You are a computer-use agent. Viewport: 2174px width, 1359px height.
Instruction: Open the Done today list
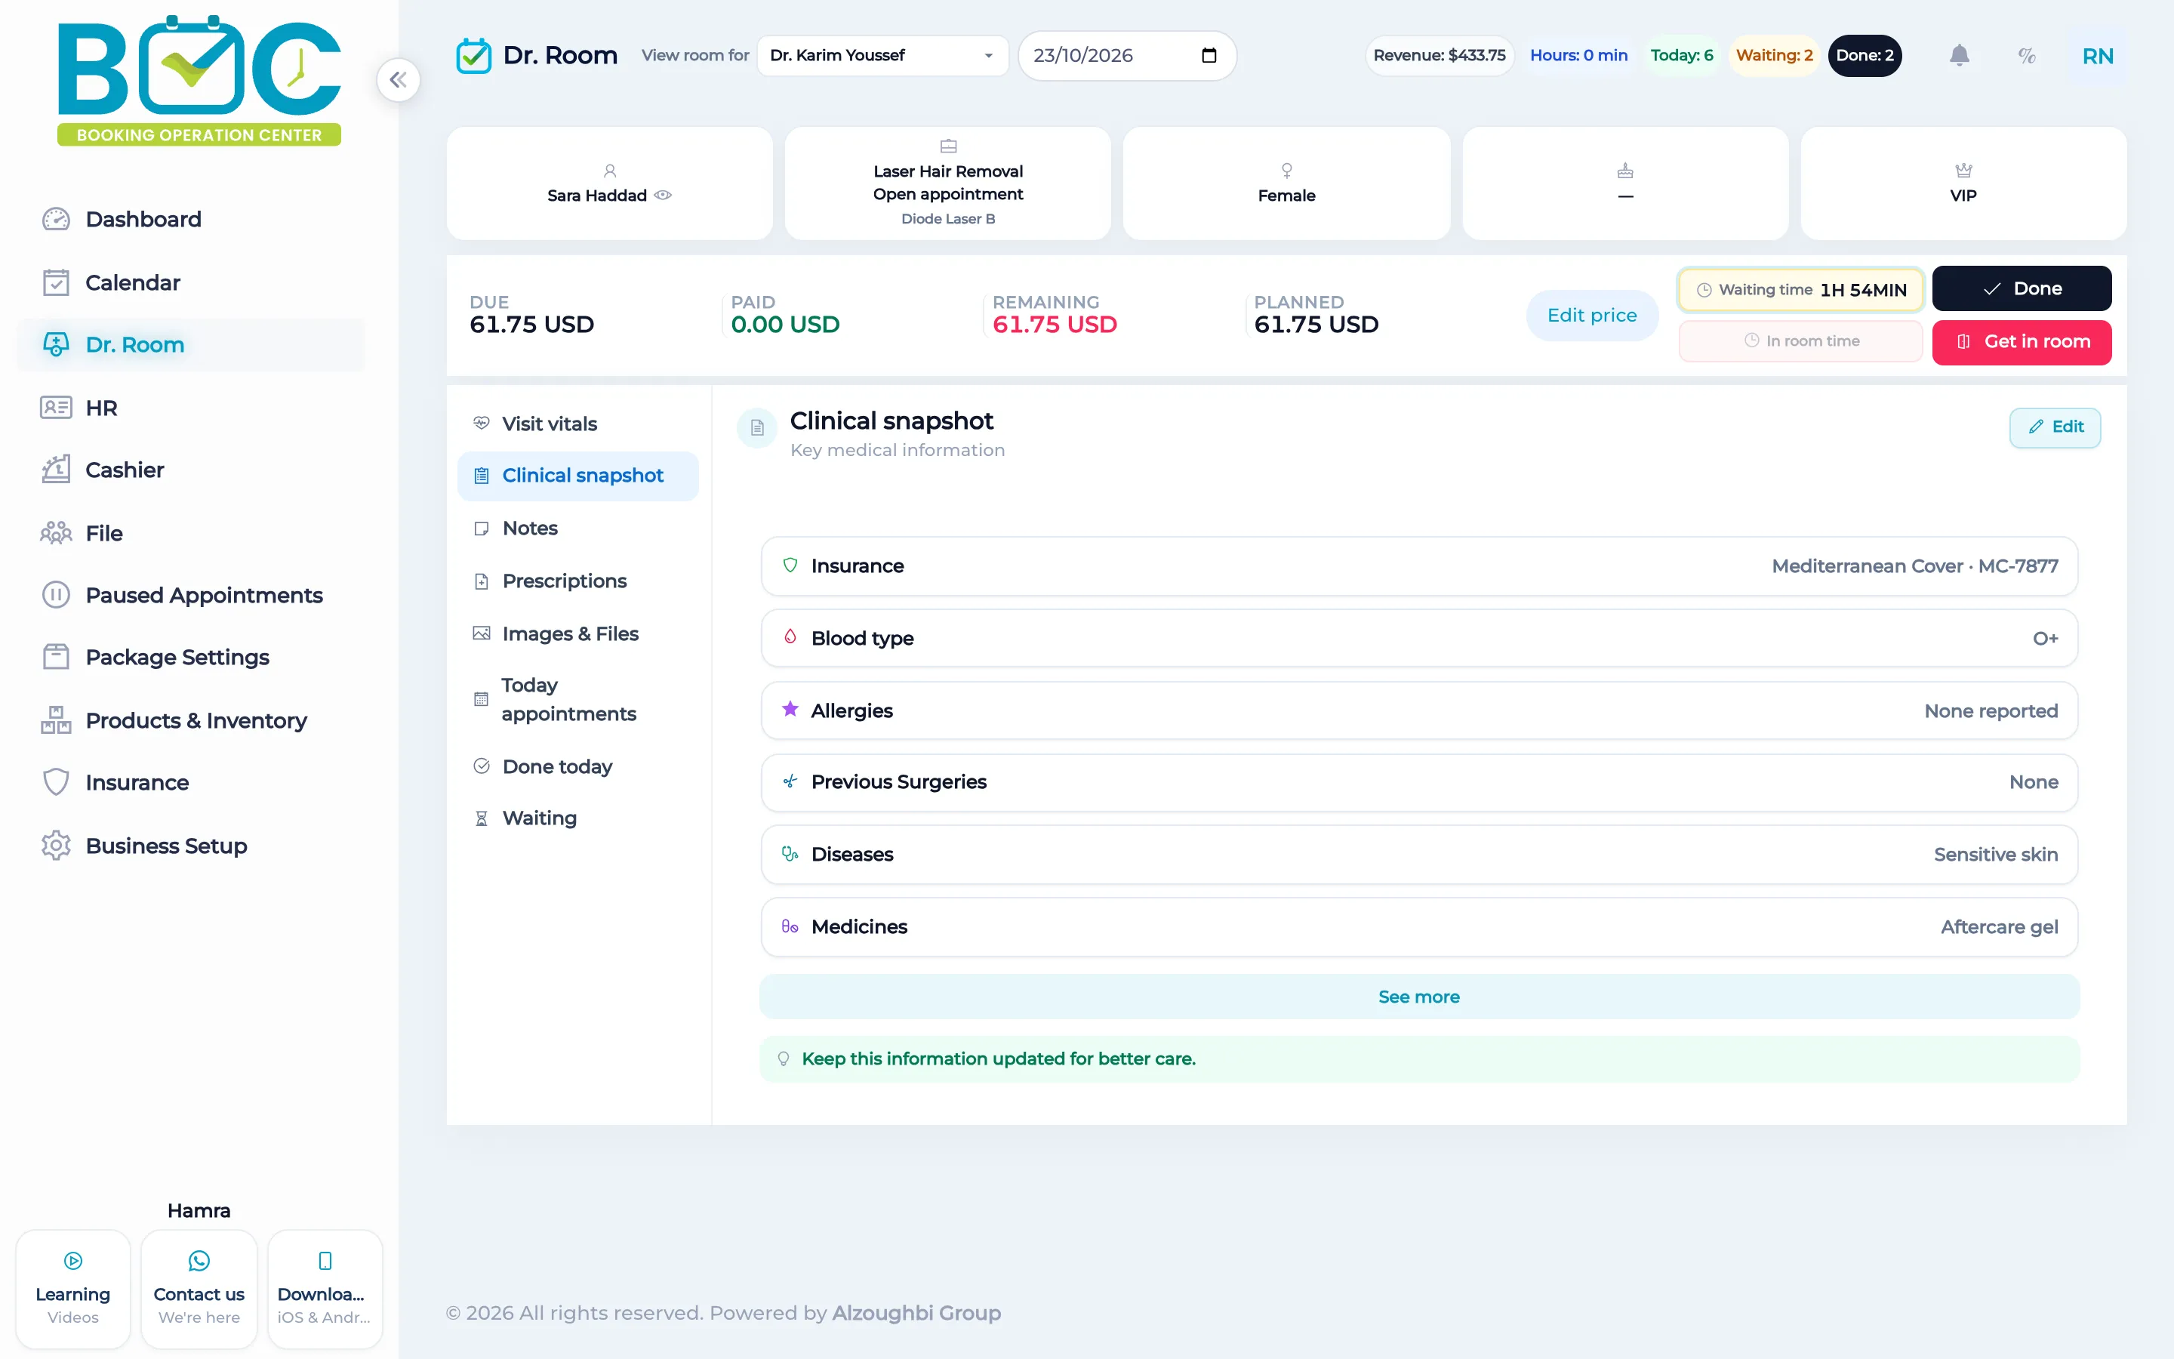[x=577, y=766]
